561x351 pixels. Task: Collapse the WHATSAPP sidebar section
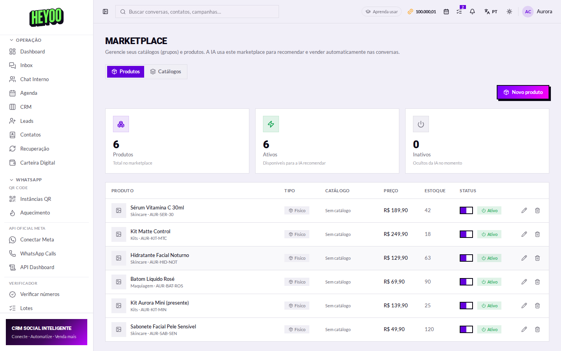25,180
